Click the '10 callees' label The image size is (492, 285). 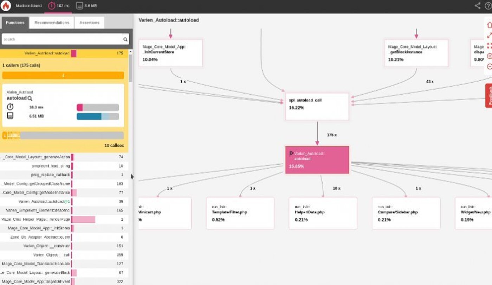114,145
